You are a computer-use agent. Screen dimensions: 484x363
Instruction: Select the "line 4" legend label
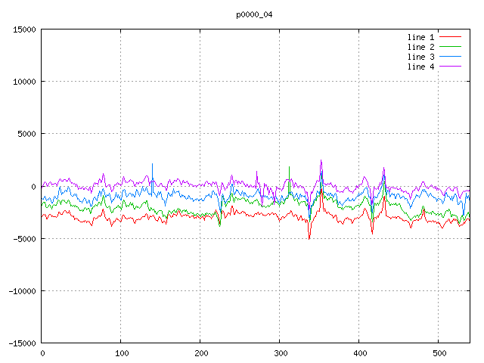click(421, 67)
